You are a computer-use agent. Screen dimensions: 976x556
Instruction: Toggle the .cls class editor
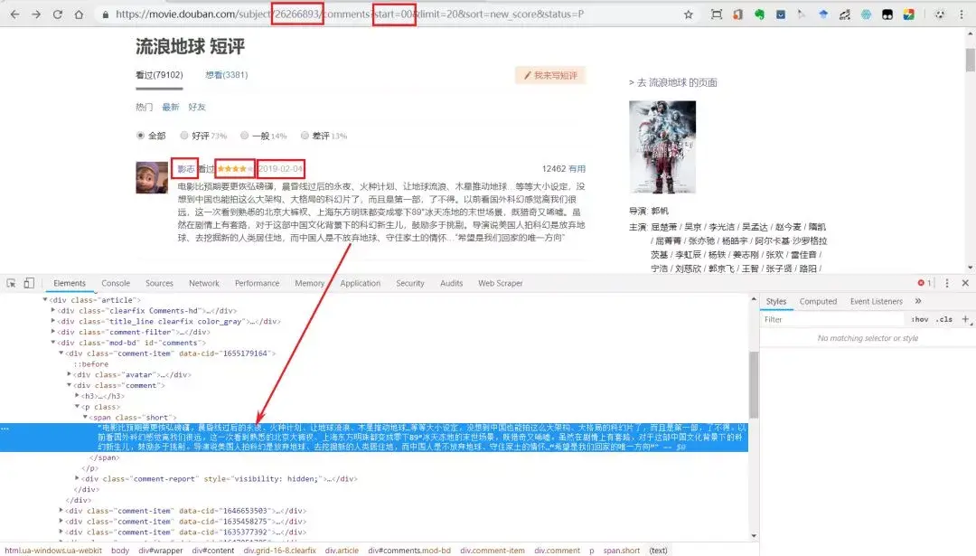click(x=945, y=319)
